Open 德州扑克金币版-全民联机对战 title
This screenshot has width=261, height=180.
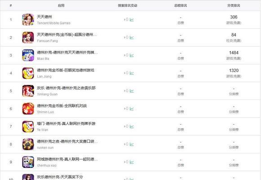click(x=62, y=106)
